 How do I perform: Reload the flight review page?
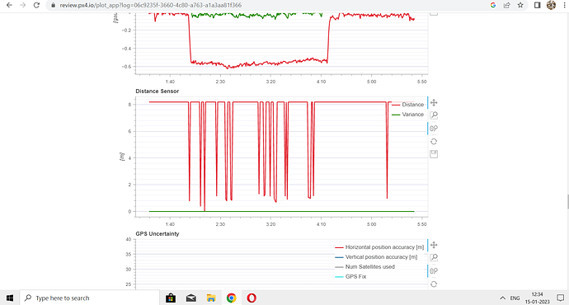36,5
